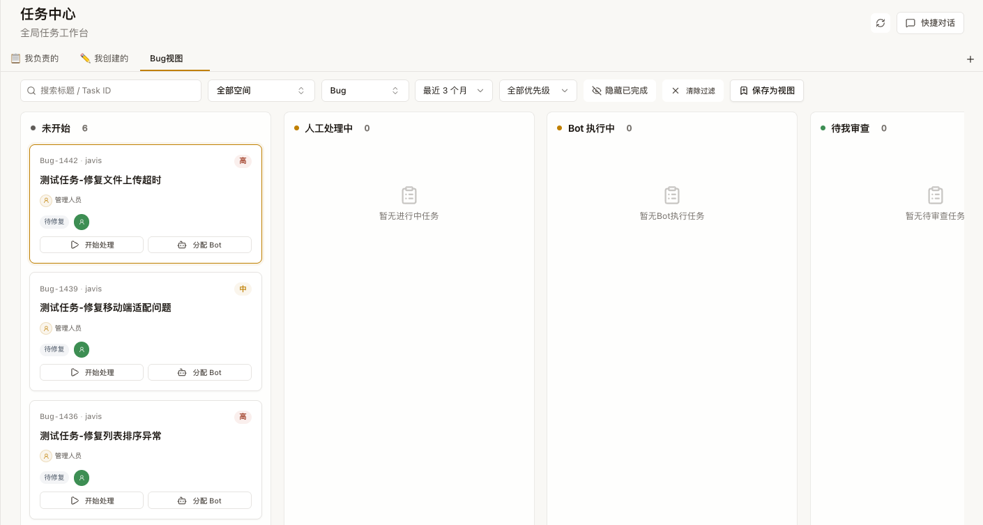Screen dimensions: 983x525
Task: Open the 全部优先级 priority dropdown
Action: 538,91
